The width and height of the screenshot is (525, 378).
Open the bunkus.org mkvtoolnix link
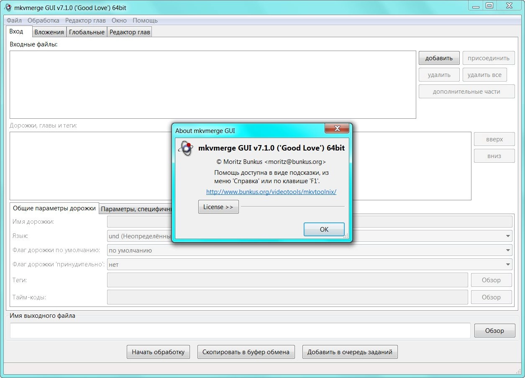(271, 192)
